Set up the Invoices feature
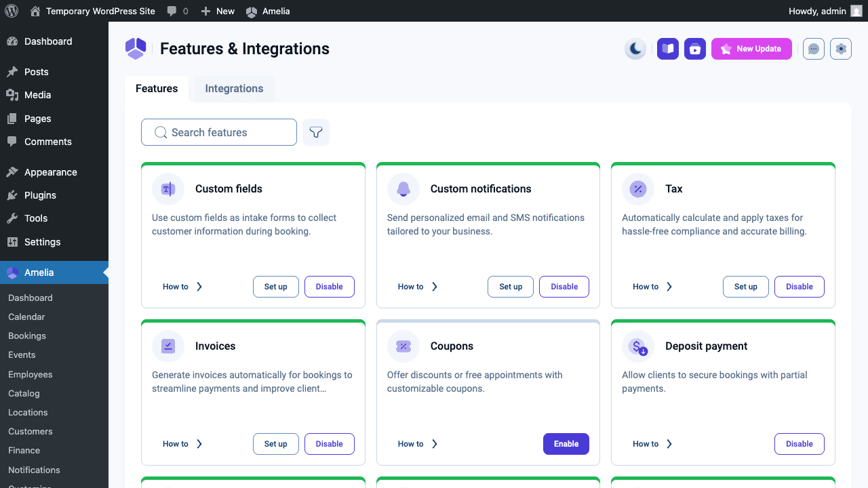 (275, 444)
